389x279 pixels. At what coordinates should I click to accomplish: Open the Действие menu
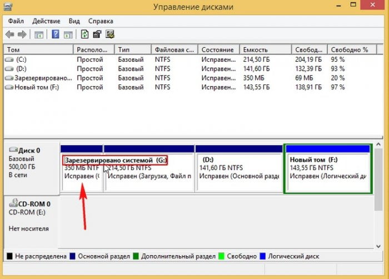(46, 21)
